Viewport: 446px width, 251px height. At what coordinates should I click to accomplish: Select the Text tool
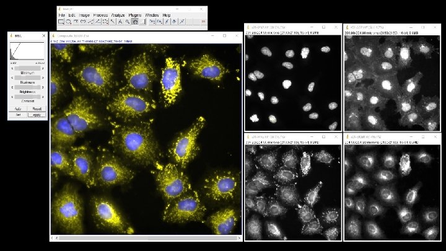120,22
